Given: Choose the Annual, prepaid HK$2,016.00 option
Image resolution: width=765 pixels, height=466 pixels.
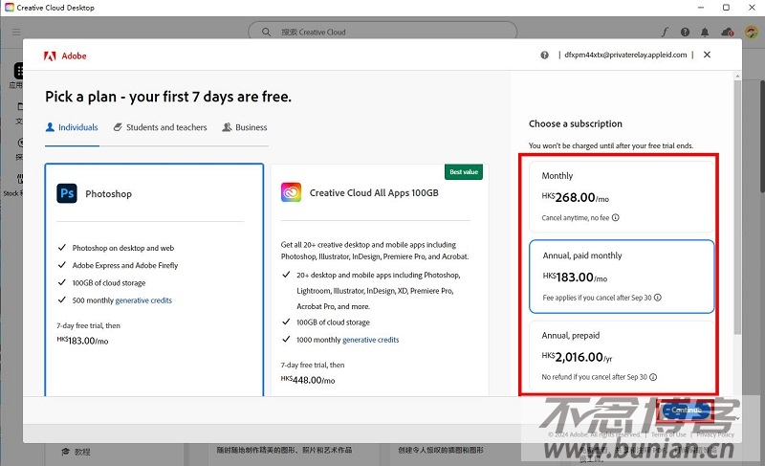Looking at the screenshot, I should (622, 355).
